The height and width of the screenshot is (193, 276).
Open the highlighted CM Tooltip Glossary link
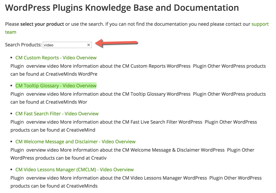[56, 86]
